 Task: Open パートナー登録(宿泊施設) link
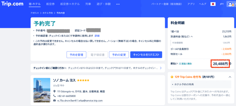pos(167,4)
